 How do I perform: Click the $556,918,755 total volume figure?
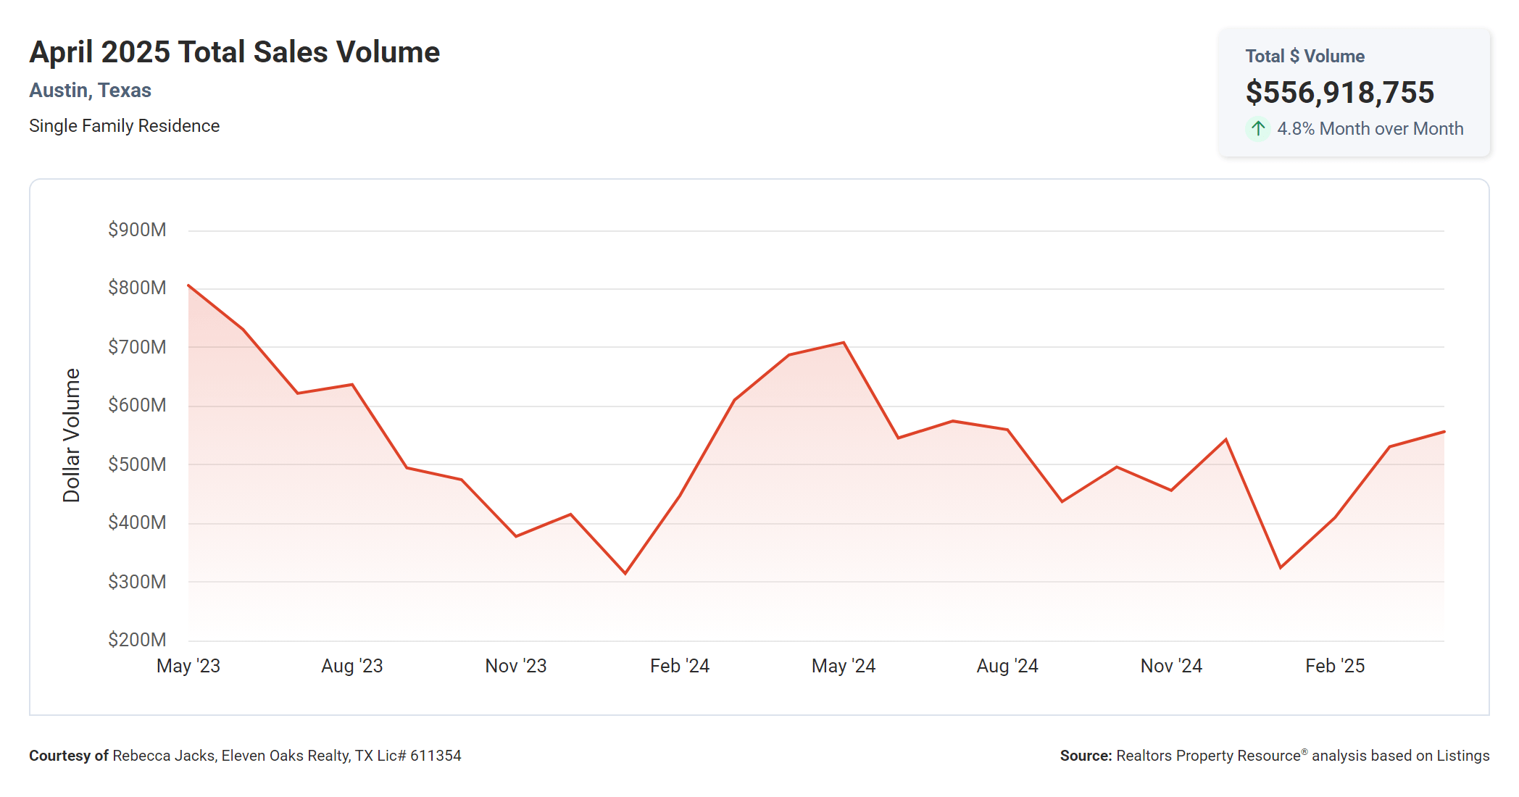pyautogui.click(x=1339, y=93)
